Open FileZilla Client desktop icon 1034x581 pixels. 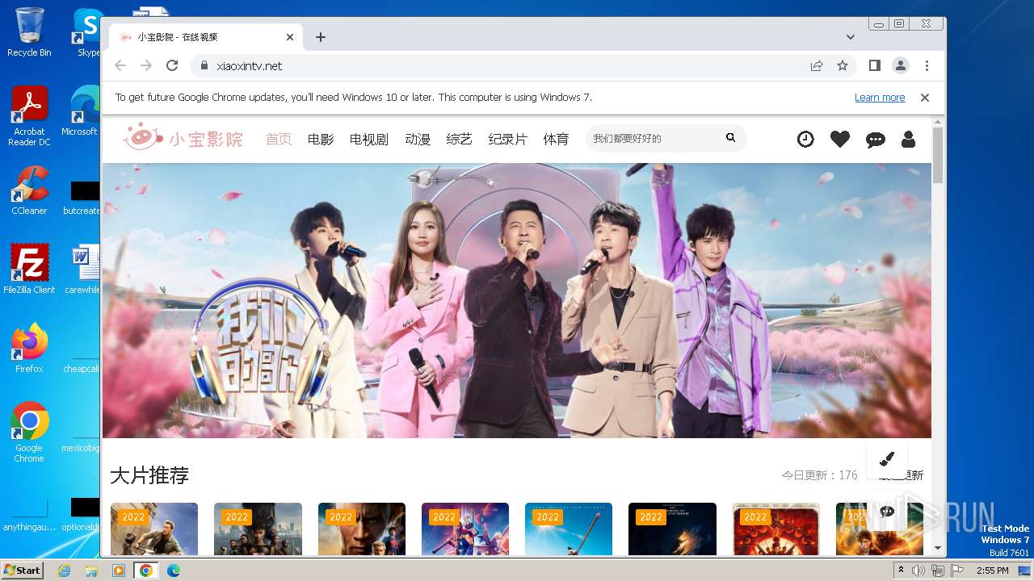[29, 270]
